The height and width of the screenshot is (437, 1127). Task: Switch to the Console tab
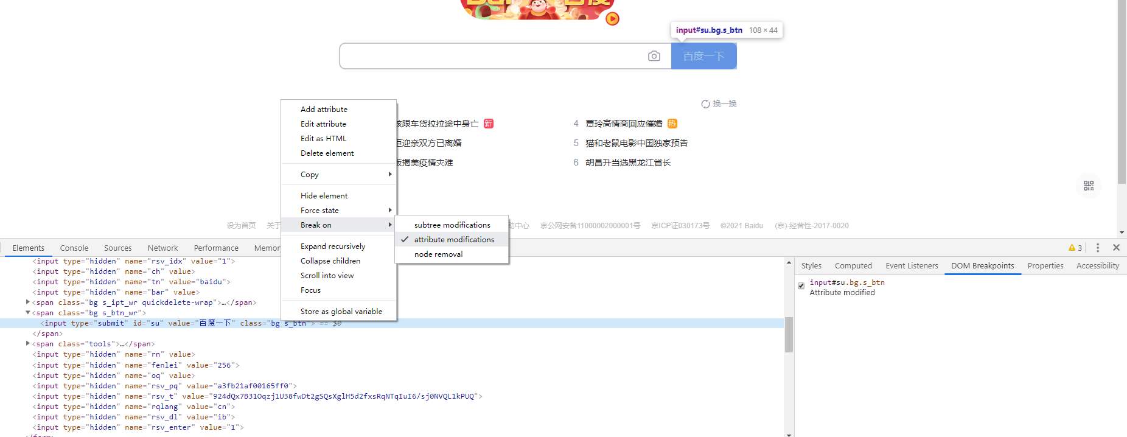[x=74, y=248]
